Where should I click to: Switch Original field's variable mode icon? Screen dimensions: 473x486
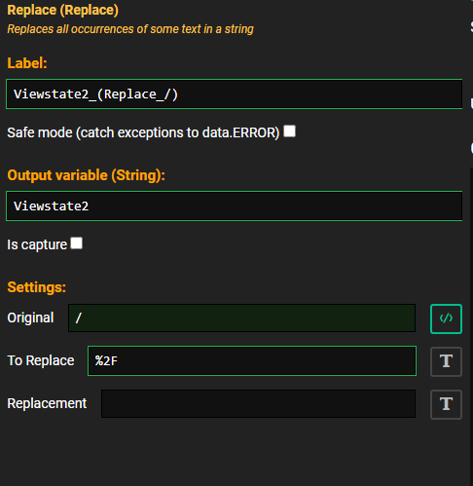(x=446, y=318)
